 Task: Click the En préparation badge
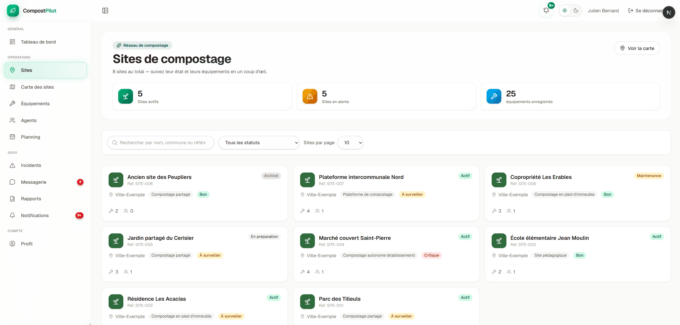264,237
